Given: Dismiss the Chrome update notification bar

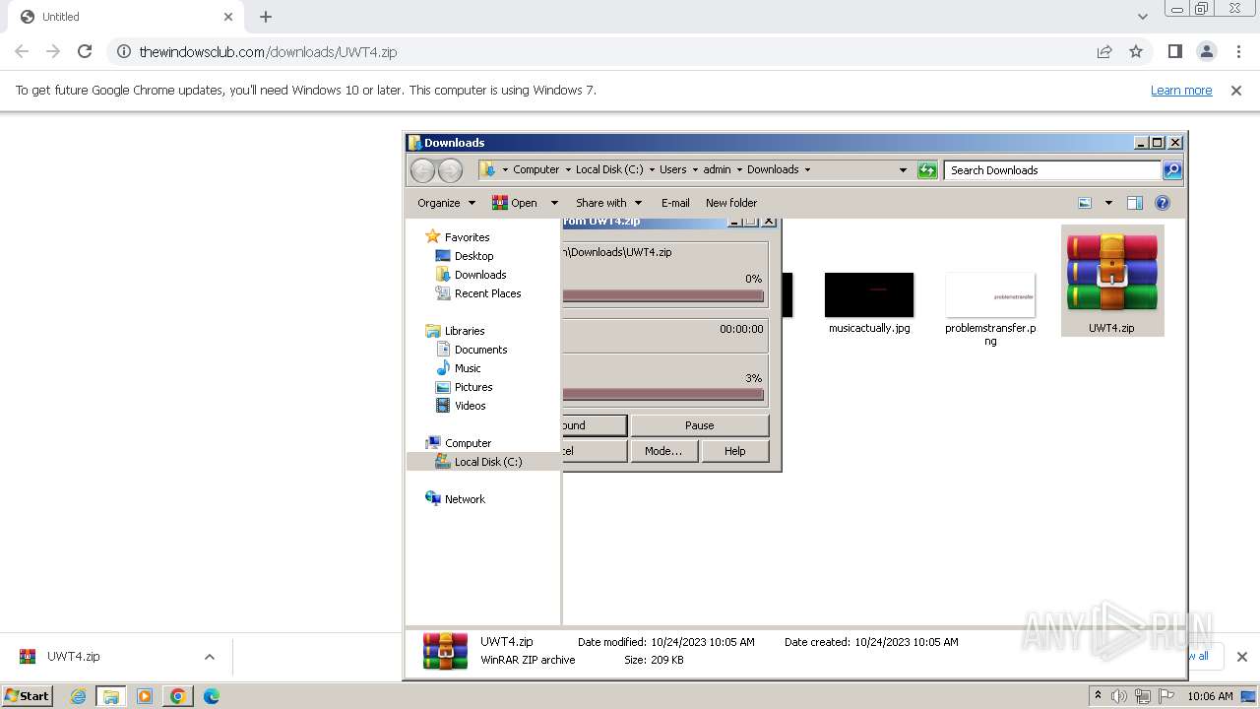Looking at the screenshot, I should click(x=1236, y=90).
